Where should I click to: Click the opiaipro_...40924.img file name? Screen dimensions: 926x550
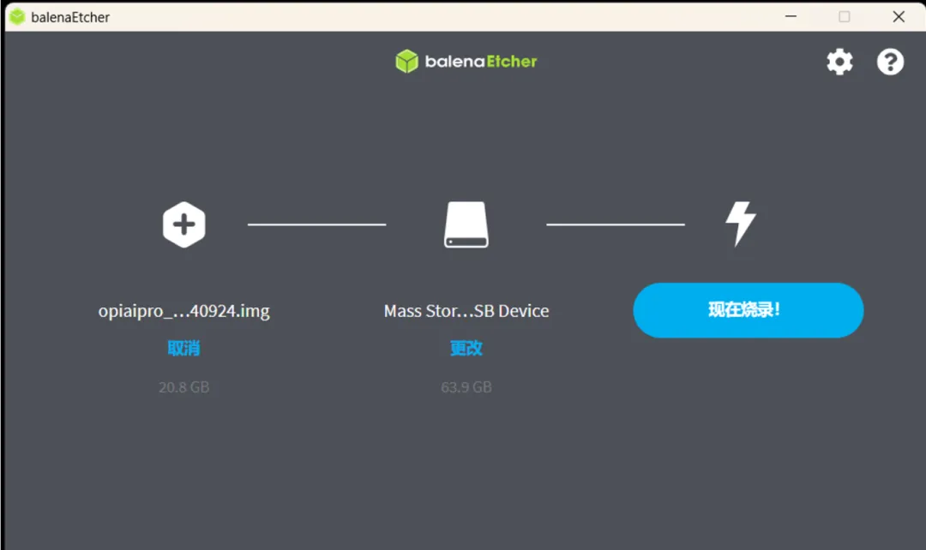[x=183, y=311]
